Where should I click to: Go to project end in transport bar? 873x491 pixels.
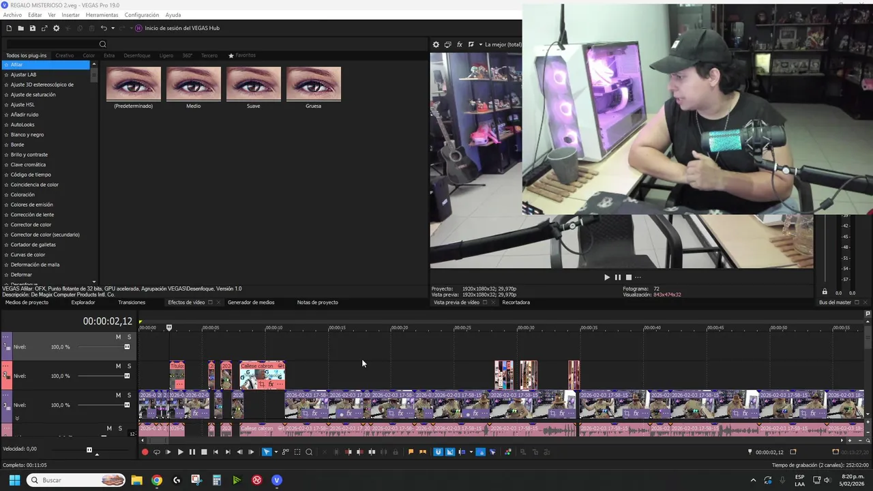227,451
